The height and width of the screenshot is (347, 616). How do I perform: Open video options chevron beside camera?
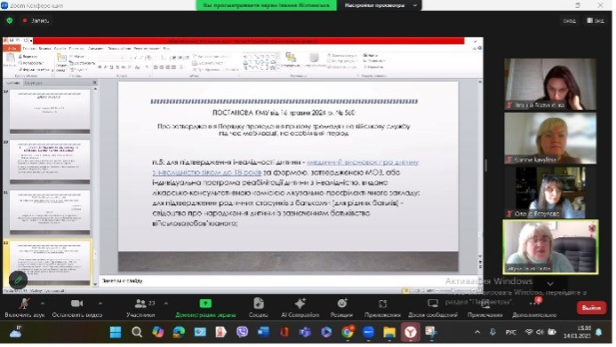pos(100,304)
